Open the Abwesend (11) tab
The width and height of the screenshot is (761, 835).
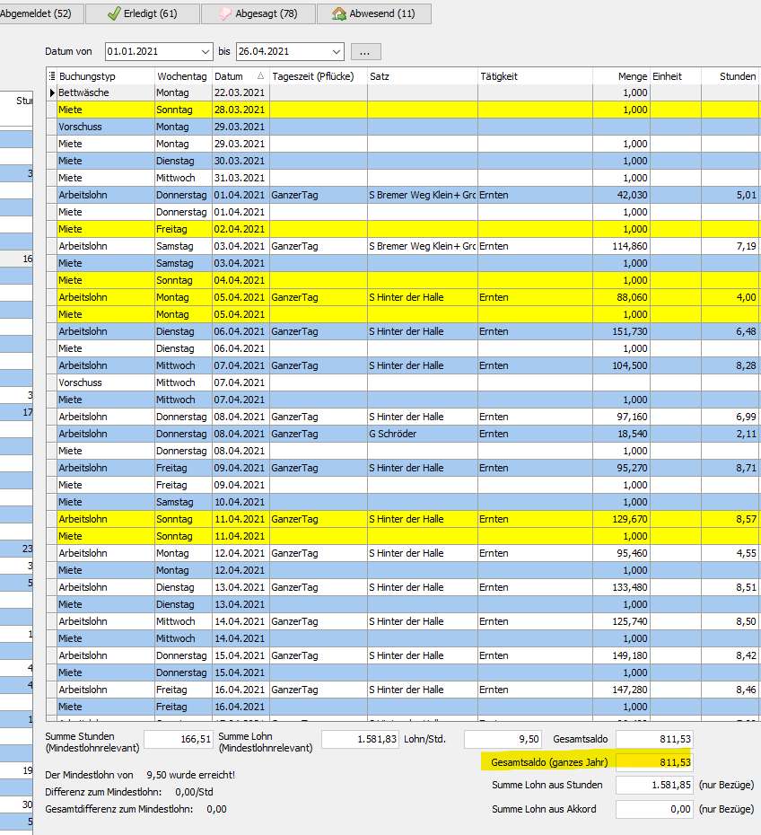pos(374,13)
